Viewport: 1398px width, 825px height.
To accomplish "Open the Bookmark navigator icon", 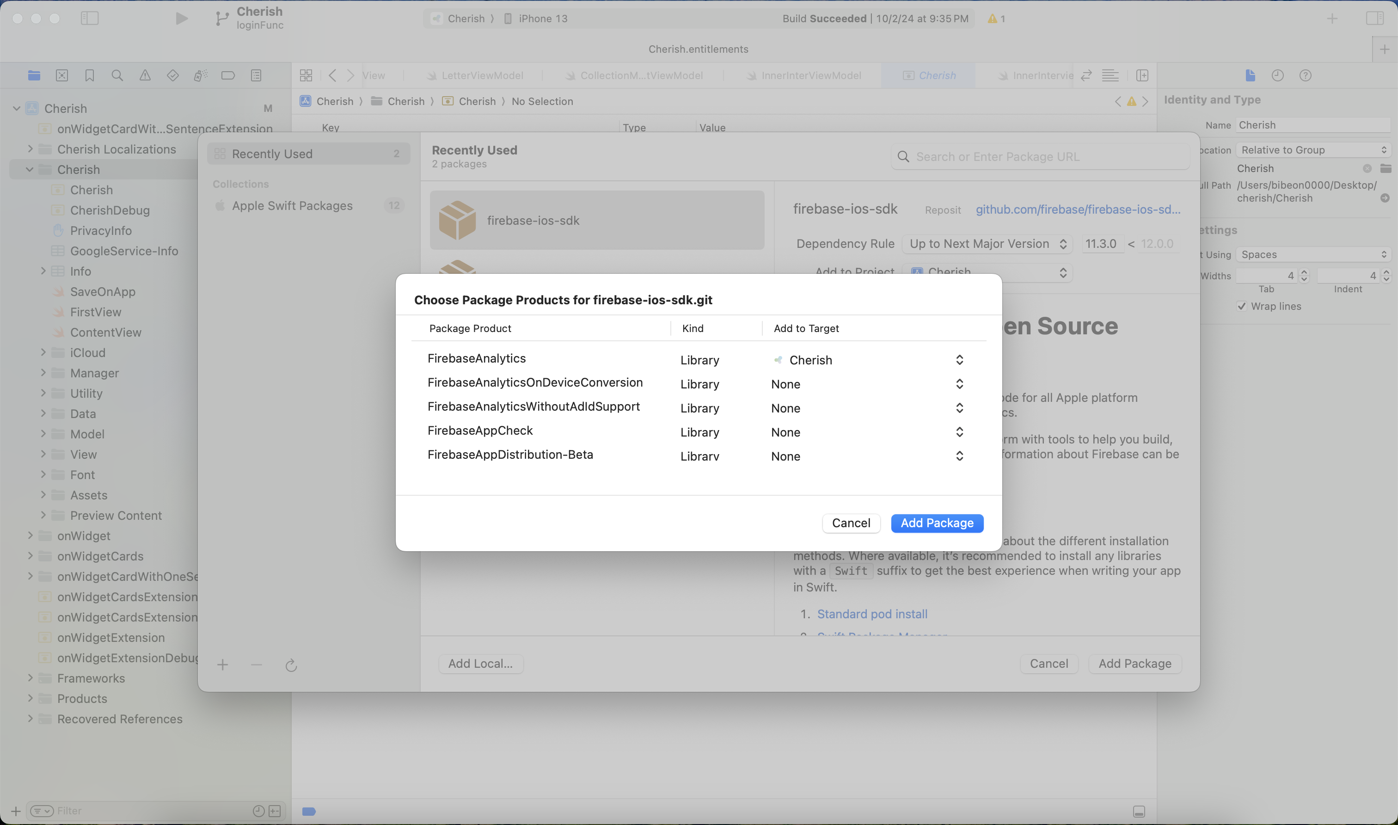I will [90, 75].
